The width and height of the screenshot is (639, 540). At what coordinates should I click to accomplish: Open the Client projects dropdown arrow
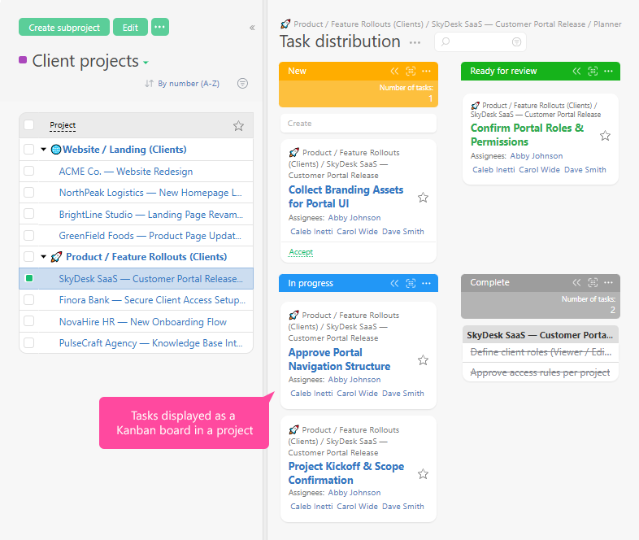[146, 63]
